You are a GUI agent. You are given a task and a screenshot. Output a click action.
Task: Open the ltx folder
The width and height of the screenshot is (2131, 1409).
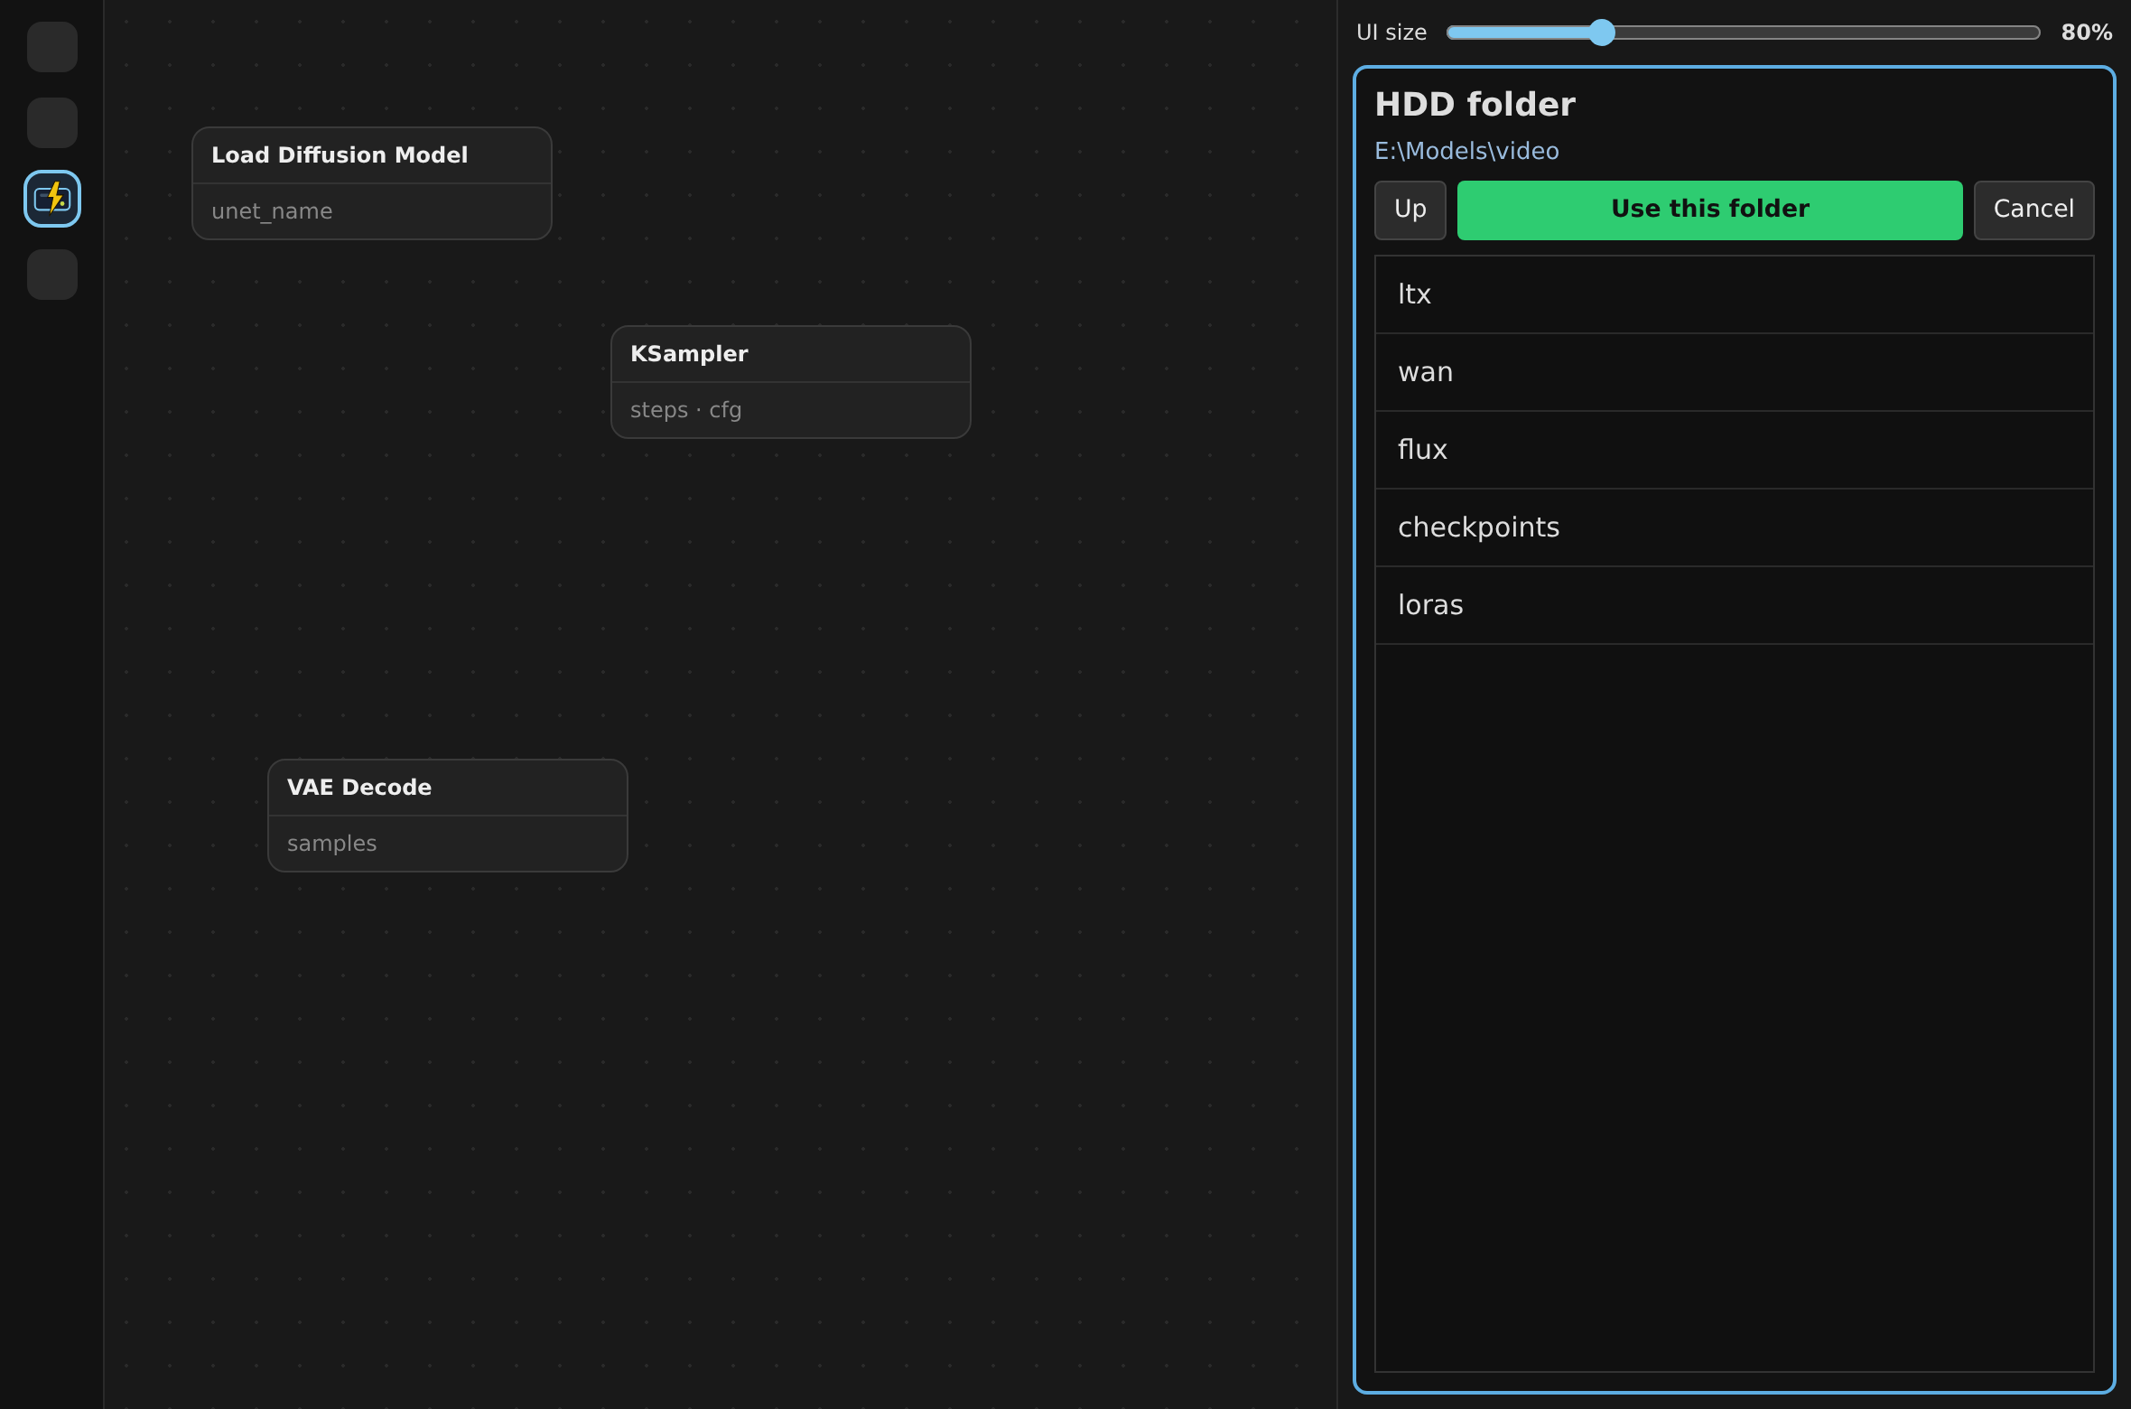click(x=1734, y=294)
